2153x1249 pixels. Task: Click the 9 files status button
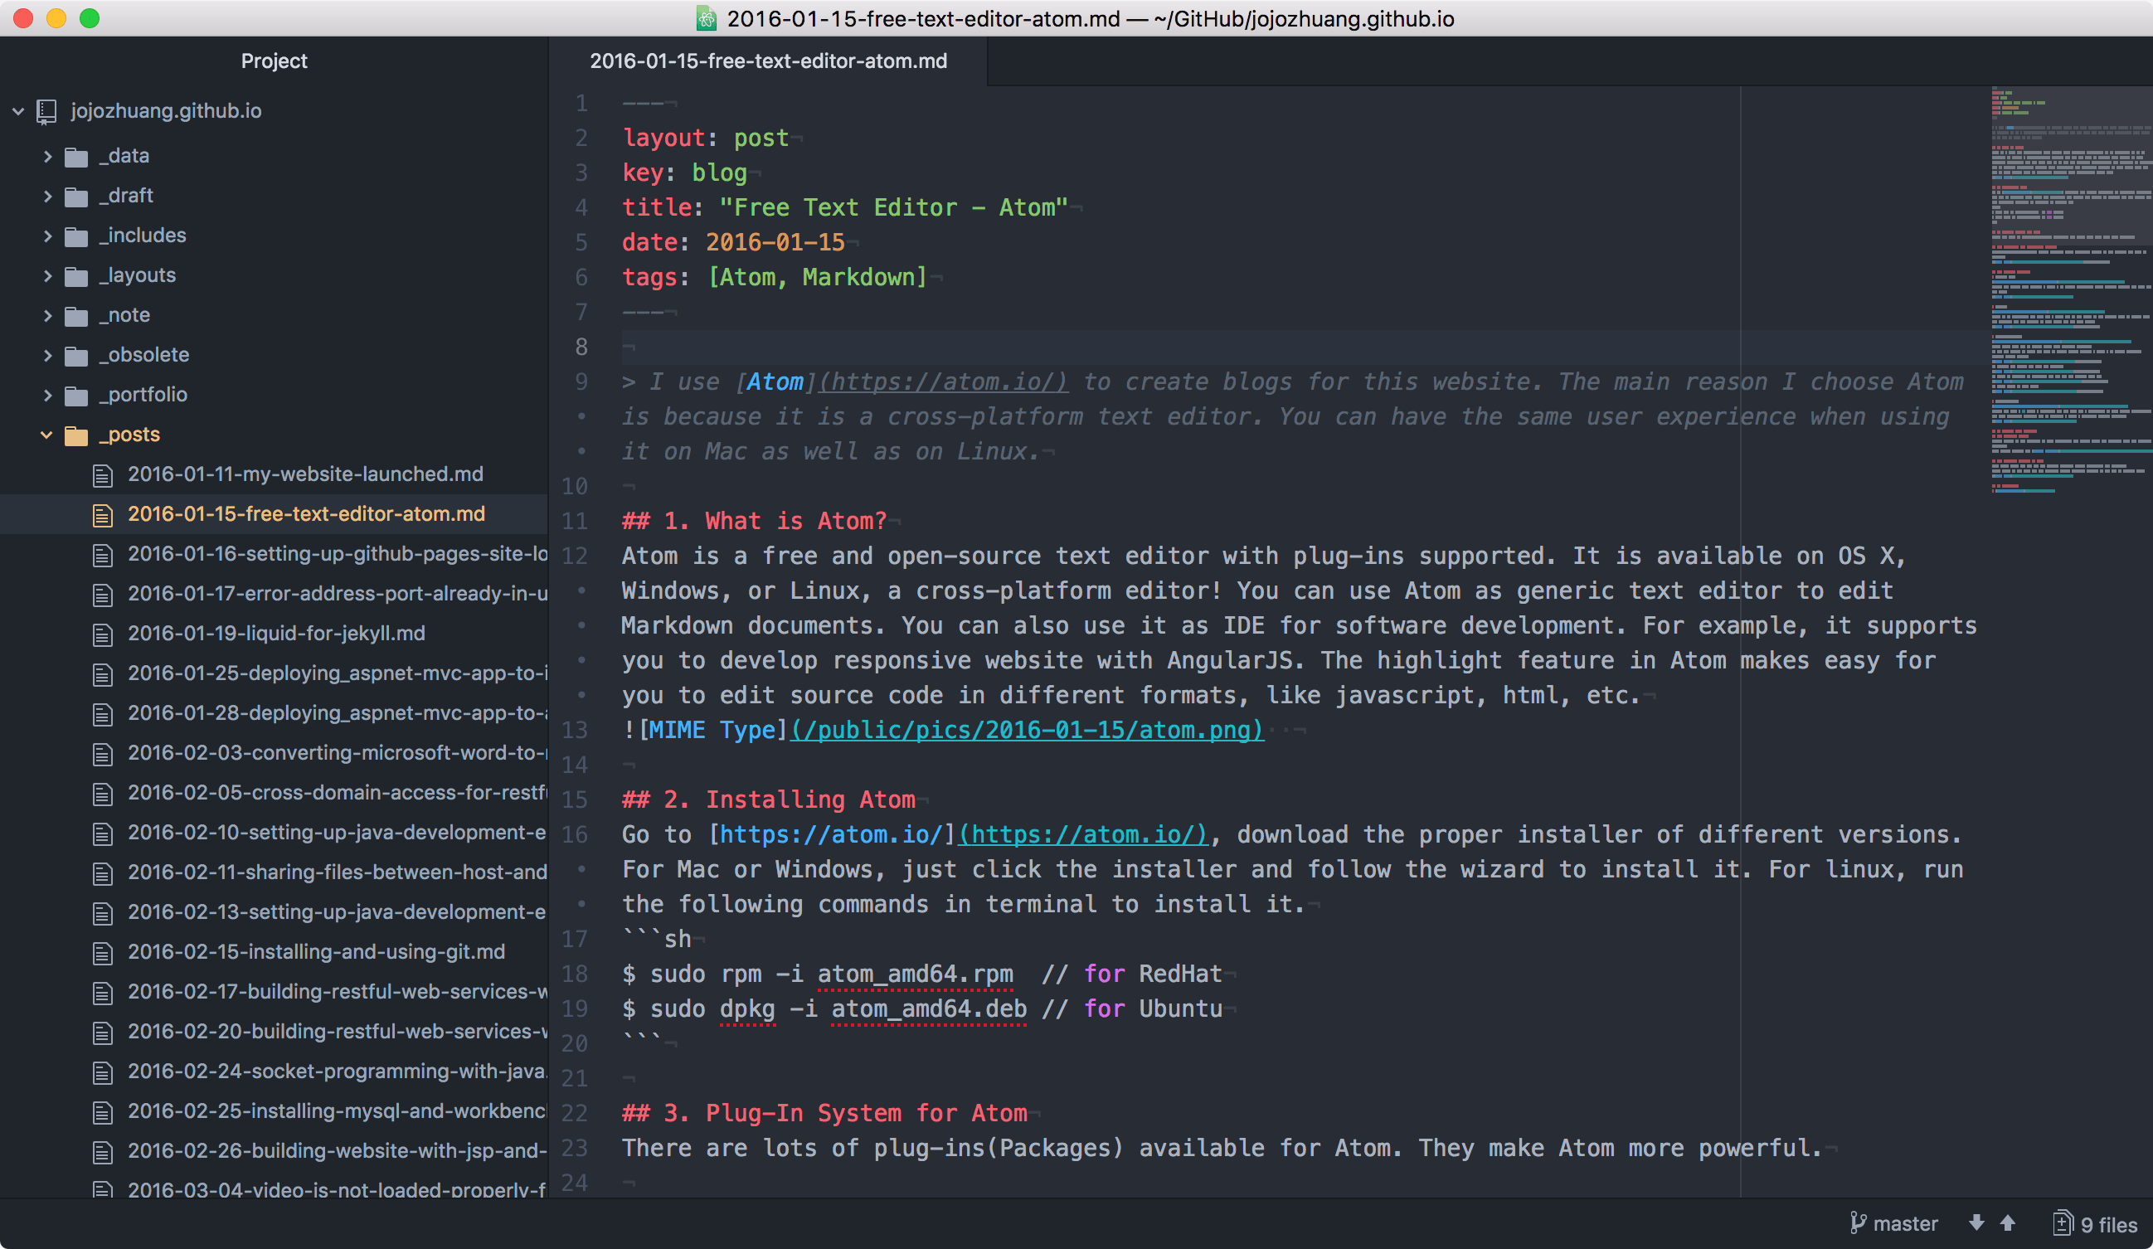2107,1224
